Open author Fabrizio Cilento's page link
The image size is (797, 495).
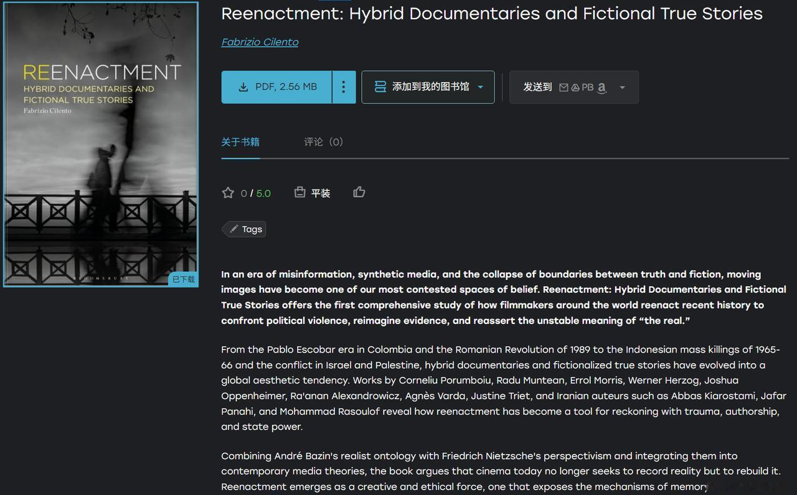point(260,42)
